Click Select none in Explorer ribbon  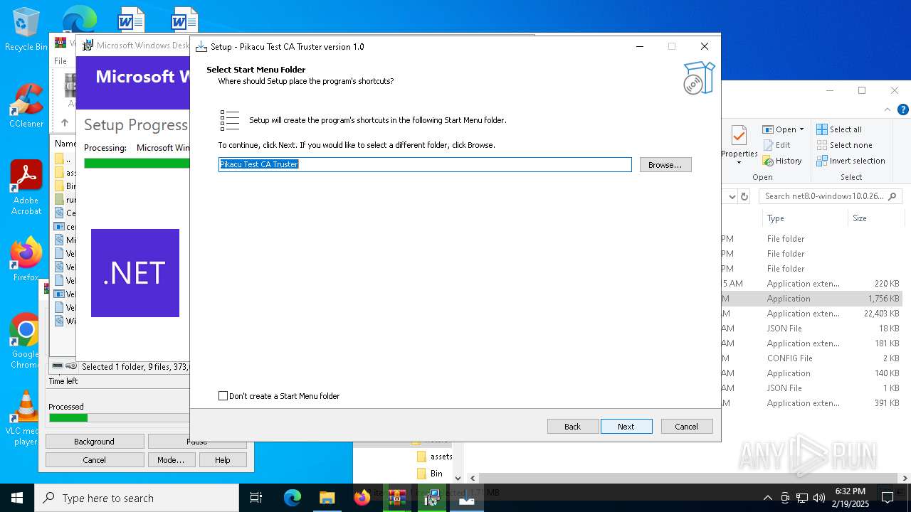pos(845,145)
